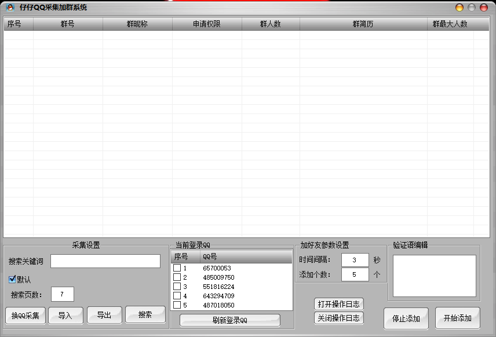Click the 添加个数 field showing 5
The image size is (496, 337).
[x=355, y=274]
